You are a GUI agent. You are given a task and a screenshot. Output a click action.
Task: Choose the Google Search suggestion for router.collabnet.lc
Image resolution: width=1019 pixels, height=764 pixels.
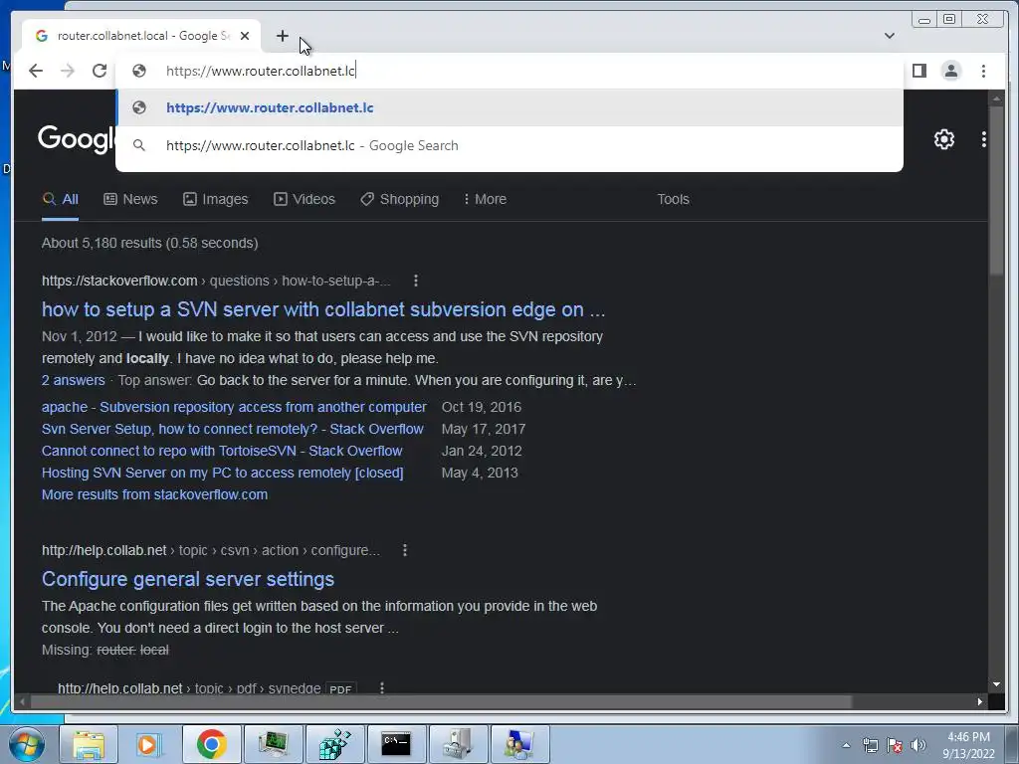[509, 145]
